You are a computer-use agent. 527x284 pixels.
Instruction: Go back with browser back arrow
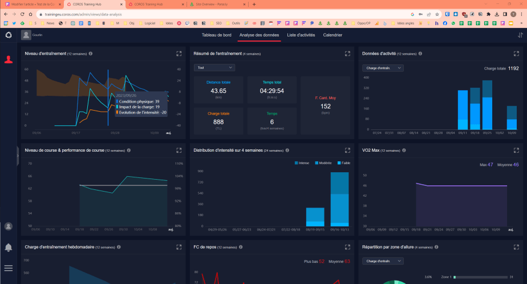pos(6,14)
